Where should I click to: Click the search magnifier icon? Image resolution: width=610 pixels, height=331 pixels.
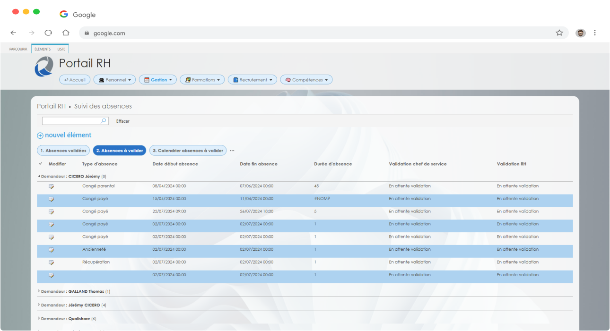coord(104,121)
